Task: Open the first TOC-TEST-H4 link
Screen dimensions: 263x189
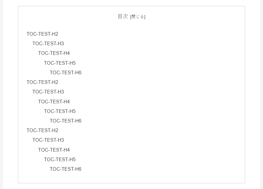Action: click(54, 53)
